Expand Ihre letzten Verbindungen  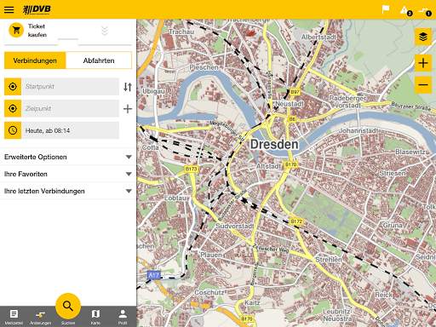tap(68, 191)
